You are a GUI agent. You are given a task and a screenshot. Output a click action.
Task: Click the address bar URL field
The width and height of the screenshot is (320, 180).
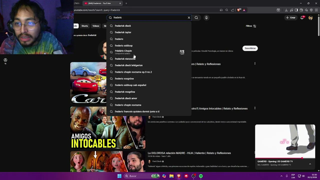[x=145, y=10]
